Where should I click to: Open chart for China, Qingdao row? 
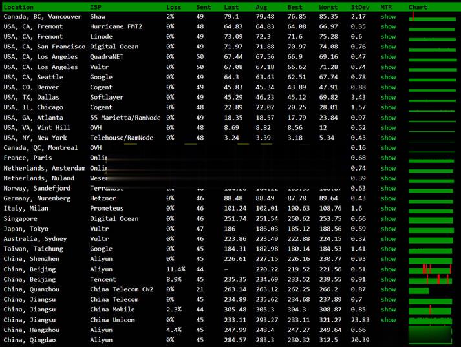pos(430,340)
